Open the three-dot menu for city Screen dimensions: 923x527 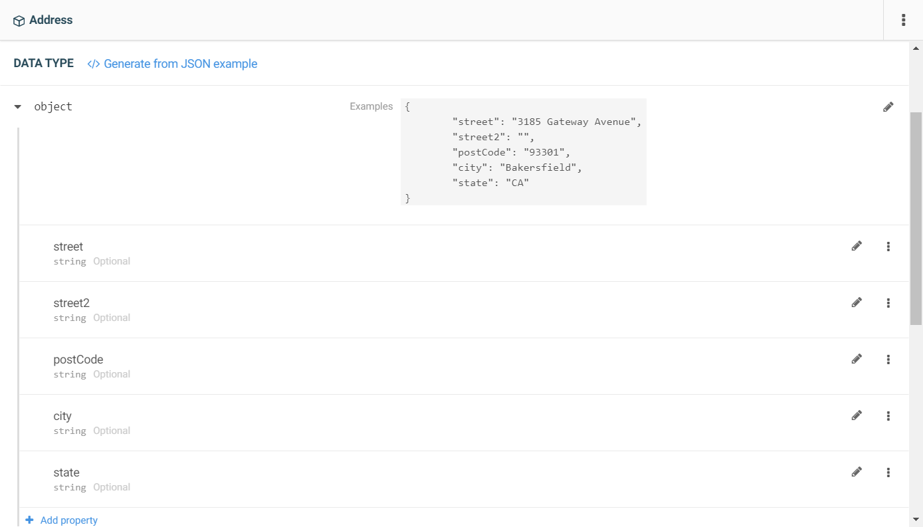[x=888, y=416]
